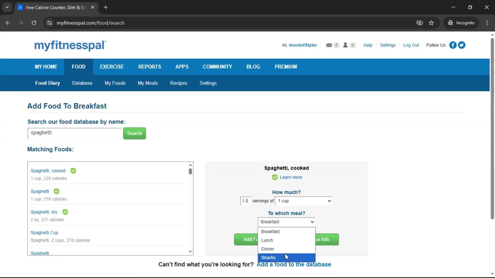Toggle the To which meal dropdown
Image resolution: width=495 pixels, height=278 pixels.
286,222
